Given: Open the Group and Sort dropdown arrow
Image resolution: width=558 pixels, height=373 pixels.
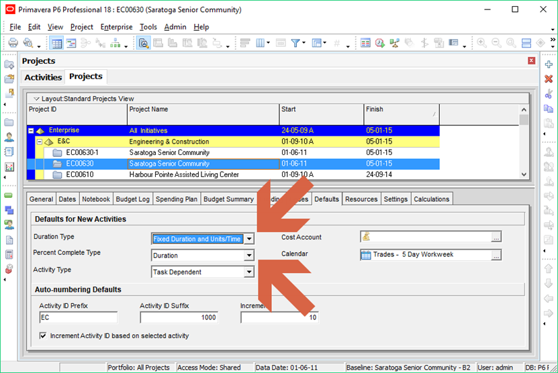Looking at the screenshot, I should (x=325, y=43).
